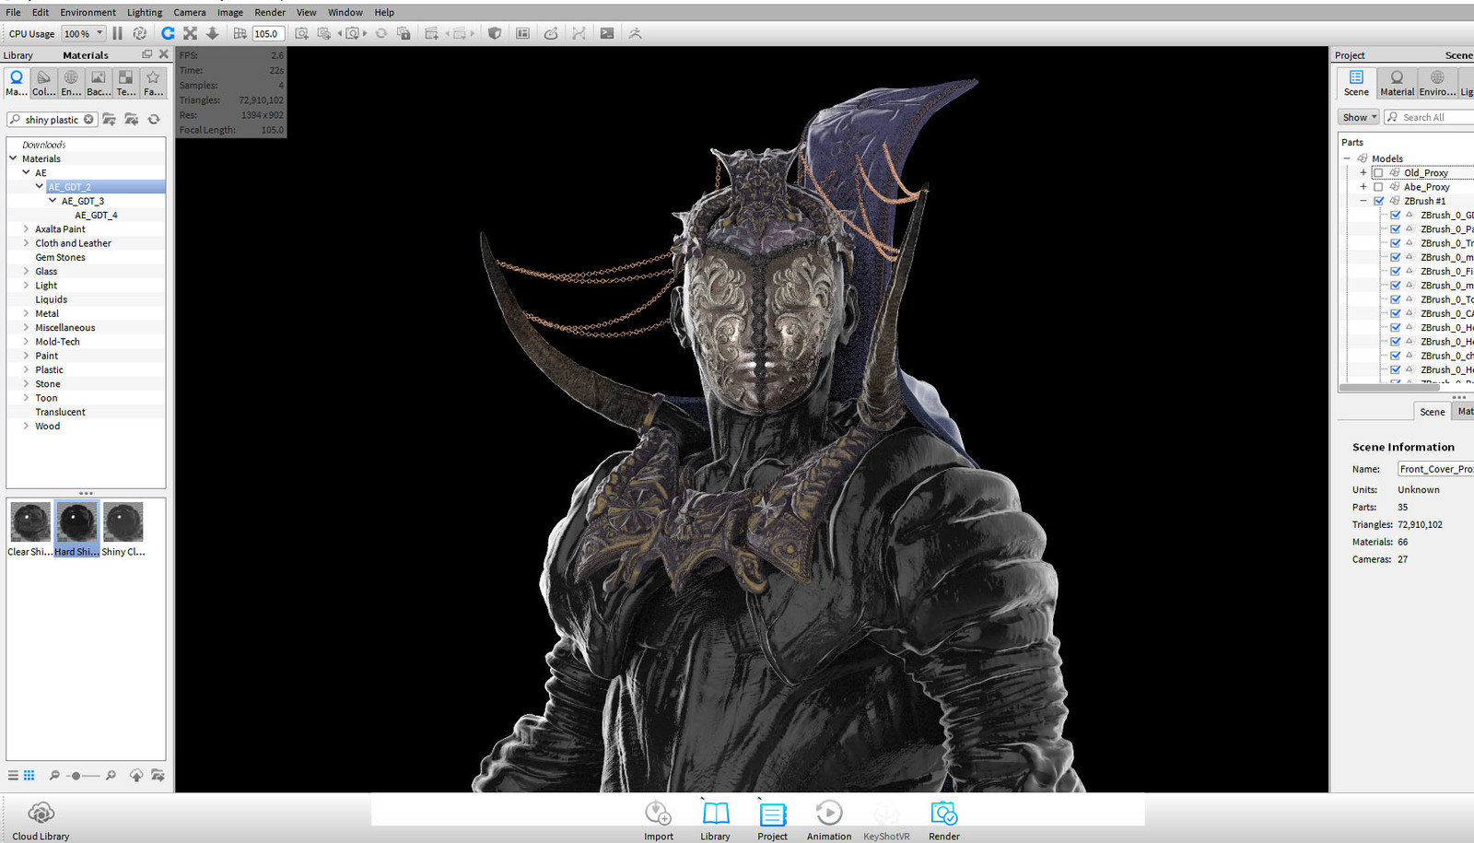Screen dimensions: 1474x843
Task: Check the Old_Proxy model checkbox
Action: tap(1378, 172)
